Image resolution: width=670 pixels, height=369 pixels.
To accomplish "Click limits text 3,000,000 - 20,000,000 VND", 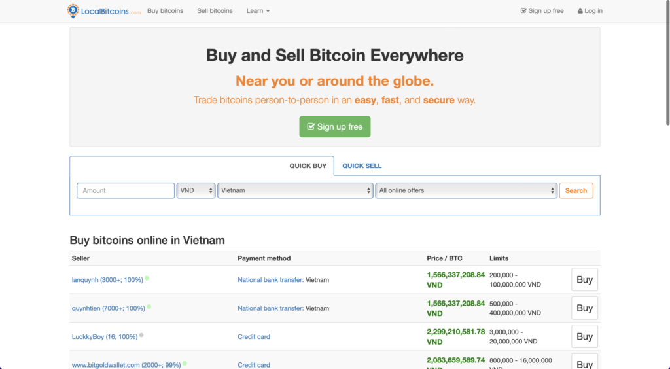I will (x=513, y=337).
